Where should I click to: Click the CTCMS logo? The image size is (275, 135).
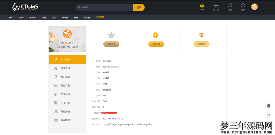(x=25, y=7)
